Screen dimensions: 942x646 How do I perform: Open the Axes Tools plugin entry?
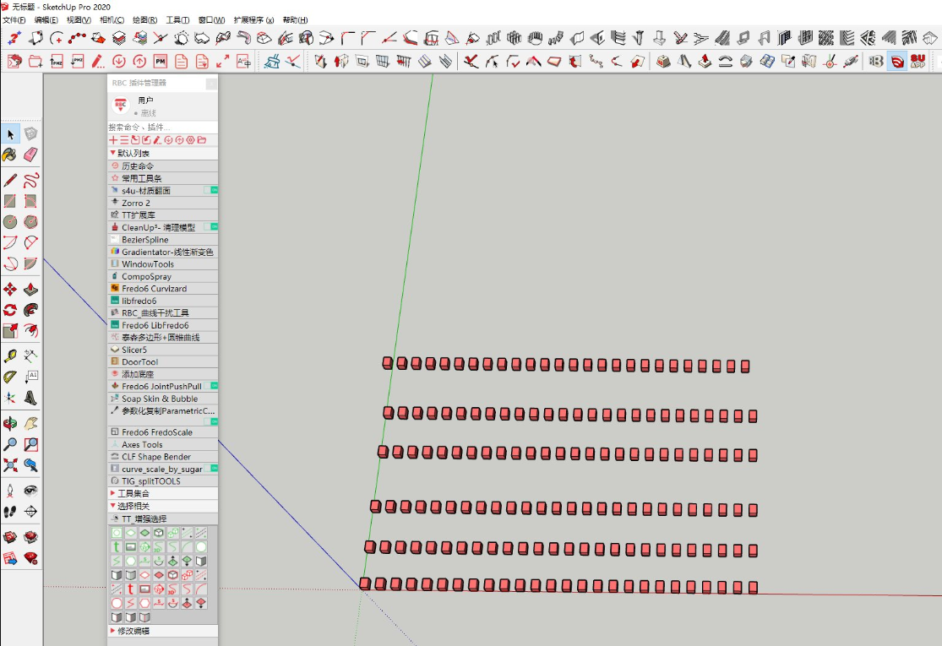pyautogui.click(x=163, y=444)
